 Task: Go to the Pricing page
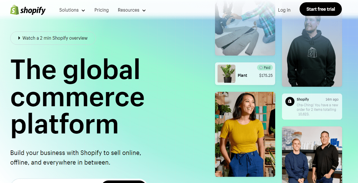[x=102, y=10]
